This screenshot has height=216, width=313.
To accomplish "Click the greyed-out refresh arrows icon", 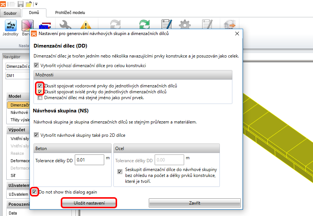I will [x=115, y=24].
